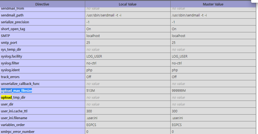Viewport: 258px width, 134px height.
Task: Click syslog.facility master value LOG_USER
Action: [180, 56]
